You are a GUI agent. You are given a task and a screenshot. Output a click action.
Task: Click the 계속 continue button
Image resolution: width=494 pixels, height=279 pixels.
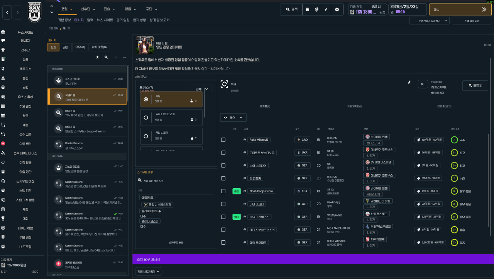(x=460, y=9)
